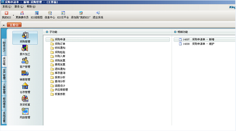Open 14008 采购申请单 - 维护

pos(197,44)
